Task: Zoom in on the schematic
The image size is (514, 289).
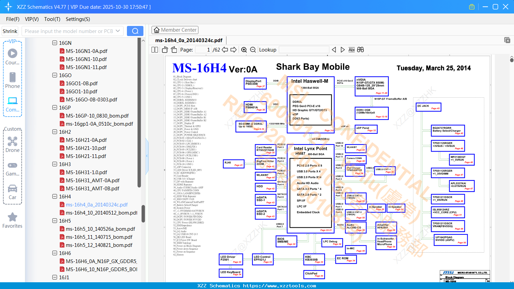Action: tap(244, 50)
